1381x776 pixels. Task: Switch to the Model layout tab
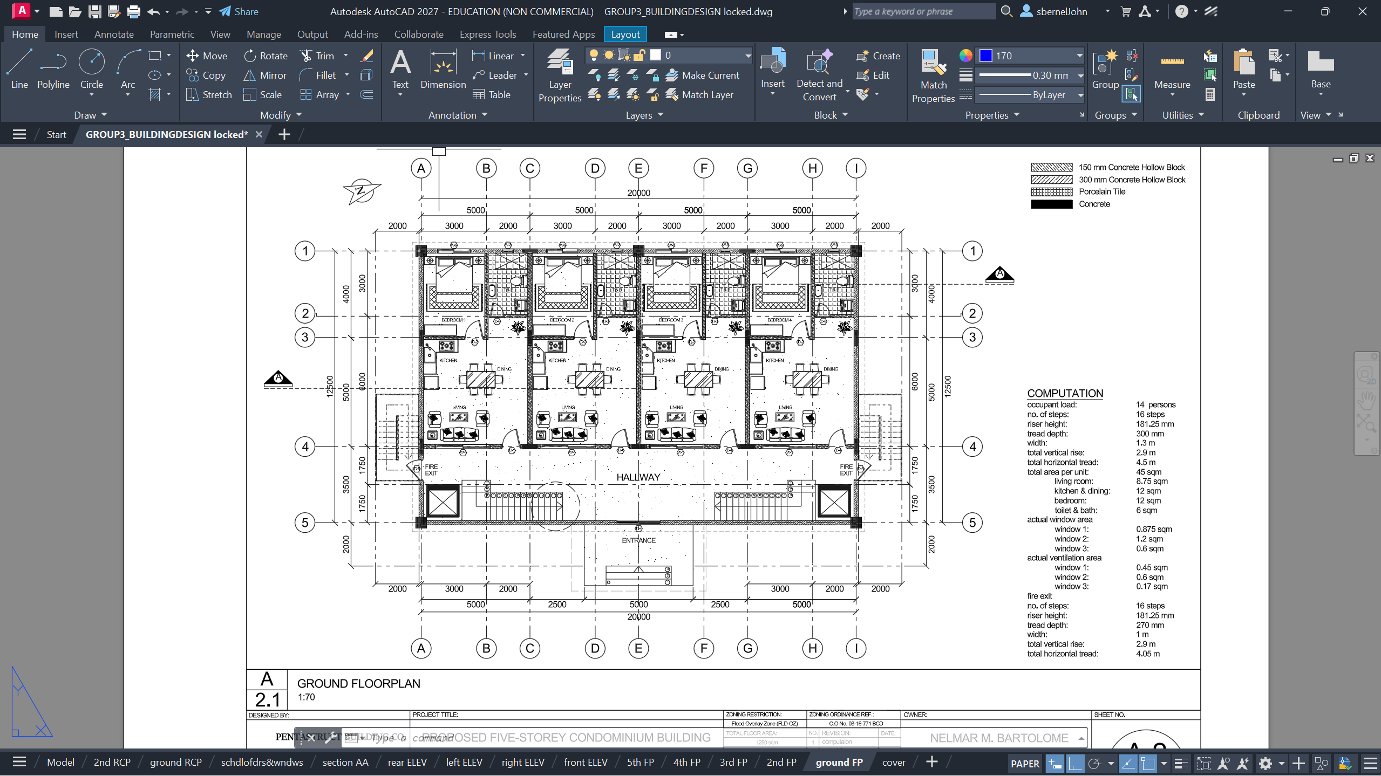[60, 763]
